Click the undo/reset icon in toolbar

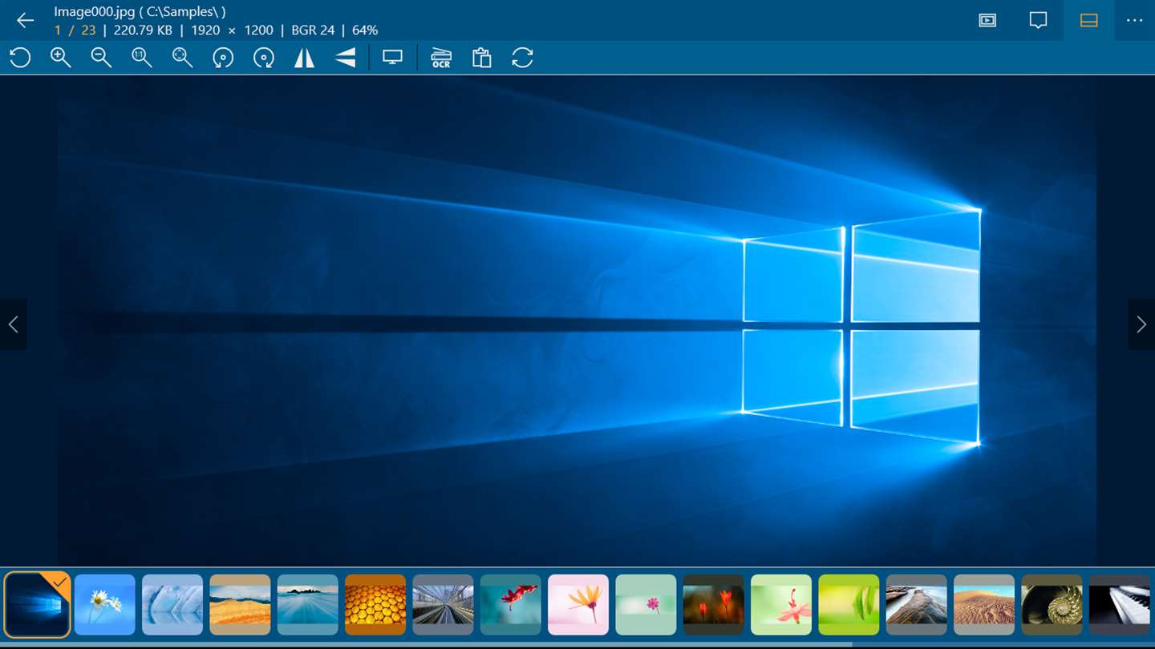[x=20, y=58]
